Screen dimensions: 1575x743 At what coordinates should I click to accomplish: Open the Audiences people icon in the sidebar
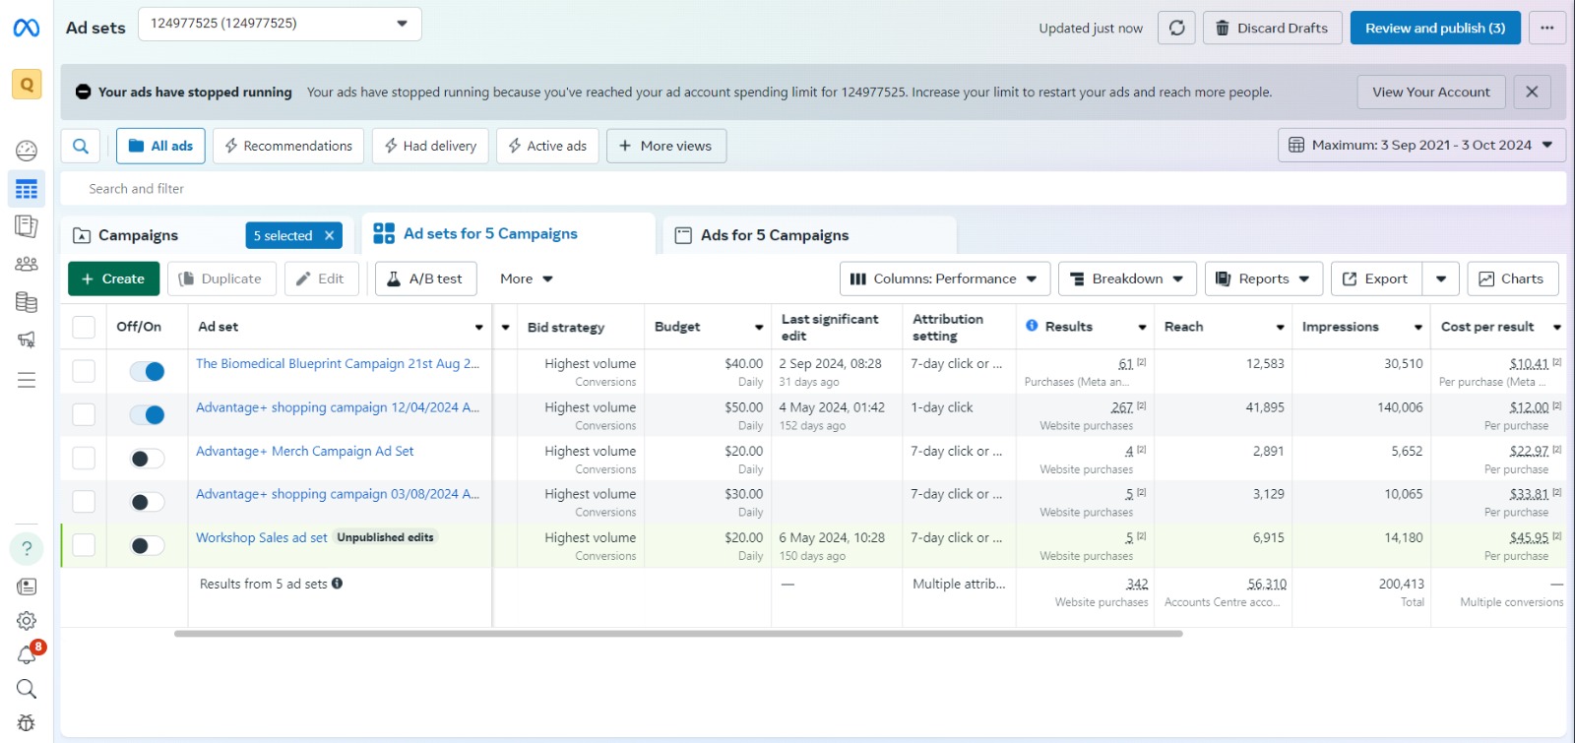pos(27,264)
